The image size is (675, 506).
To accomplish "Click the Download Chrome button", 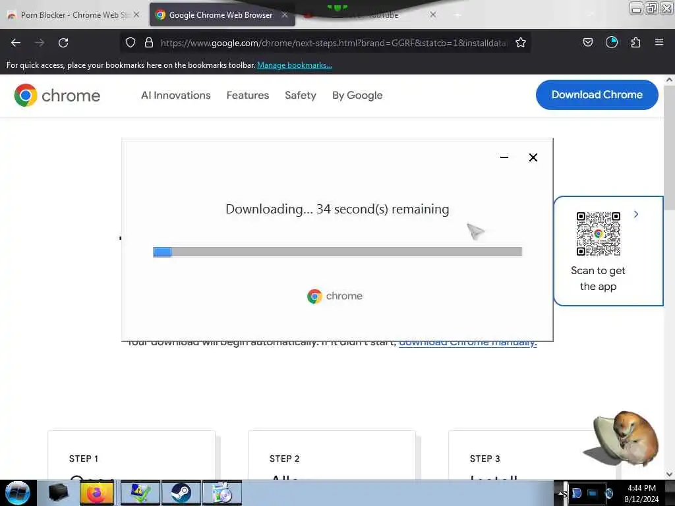I will pos(597,95).
